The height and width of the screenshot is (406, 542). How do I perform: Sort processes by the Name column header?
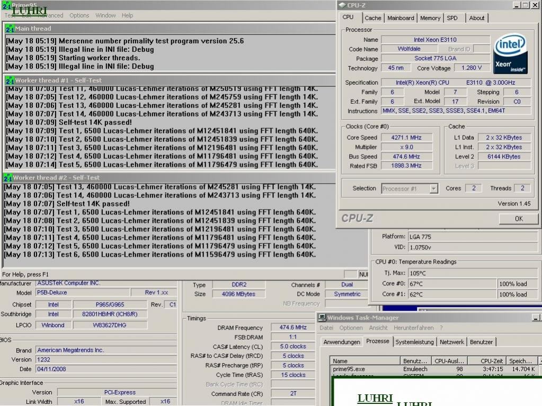[x=365, y=361]
